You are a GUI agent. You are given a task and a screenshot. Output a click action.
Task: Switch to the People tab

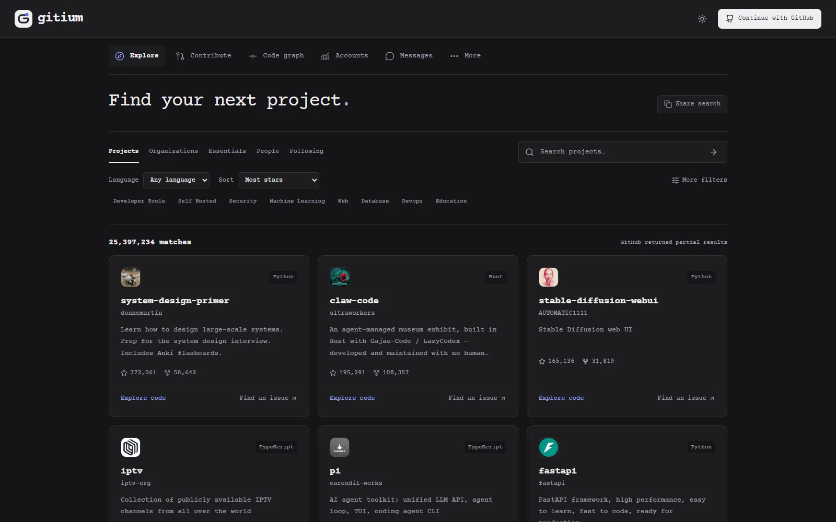(268, 151)
